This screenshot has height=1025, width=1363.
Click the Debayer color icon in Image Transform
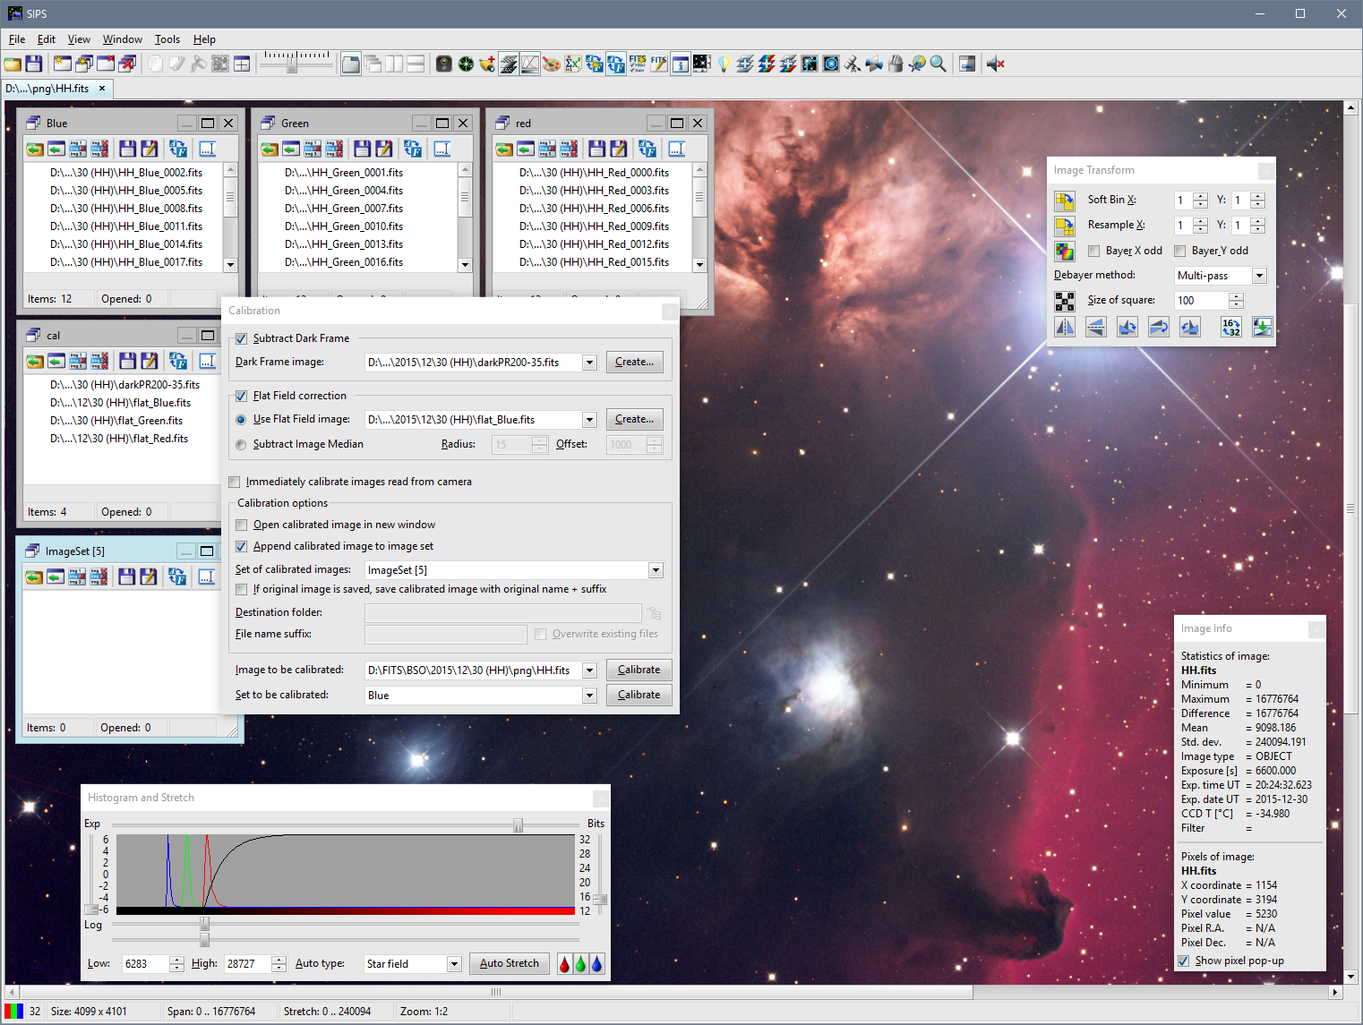click(1064, 252)
